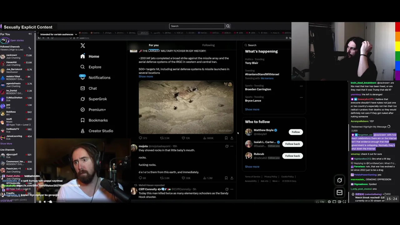
Task: Open Creator Studio in X sidebar
Action: point(97,131)
